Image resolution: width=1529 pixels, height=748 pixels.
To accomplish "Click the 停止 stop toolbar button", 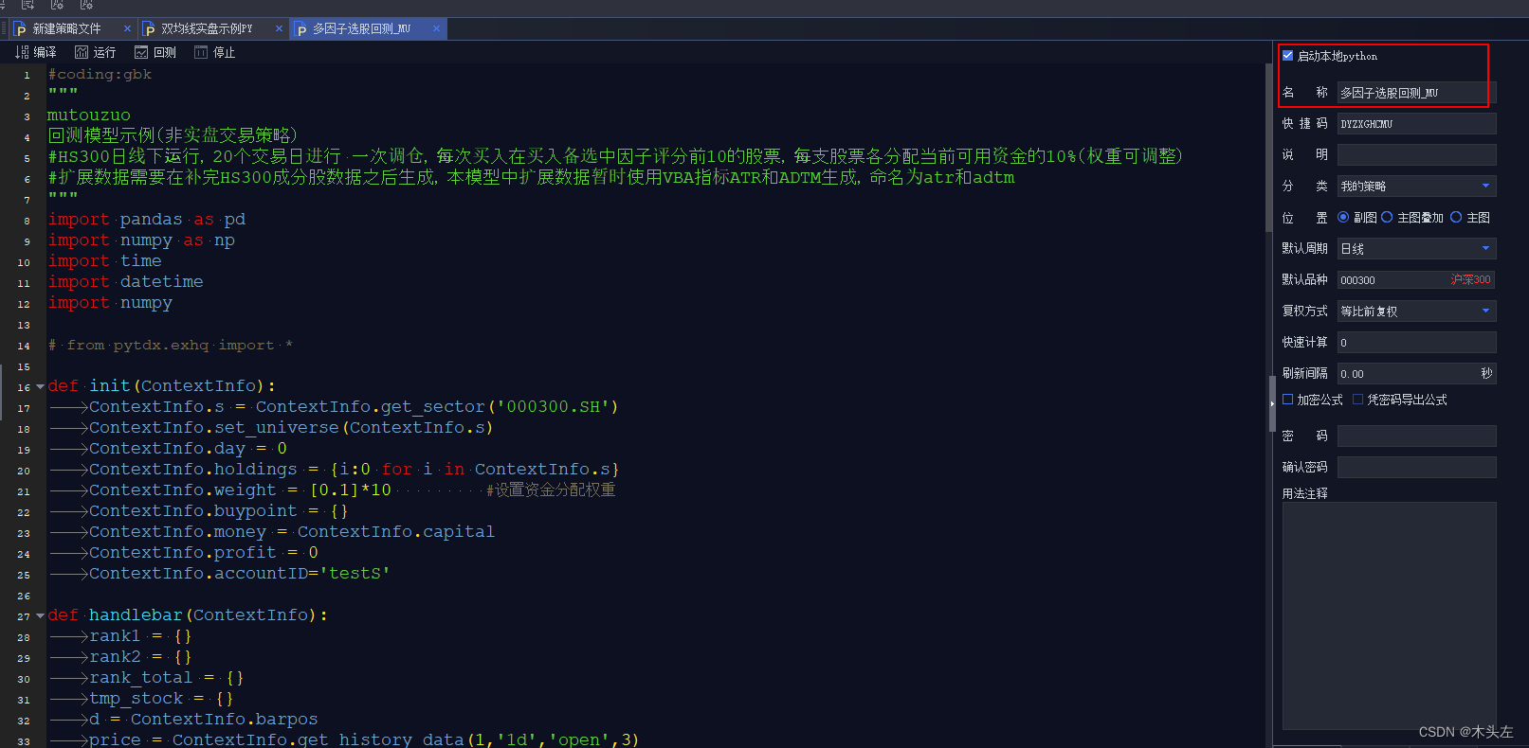I will 215,52.
